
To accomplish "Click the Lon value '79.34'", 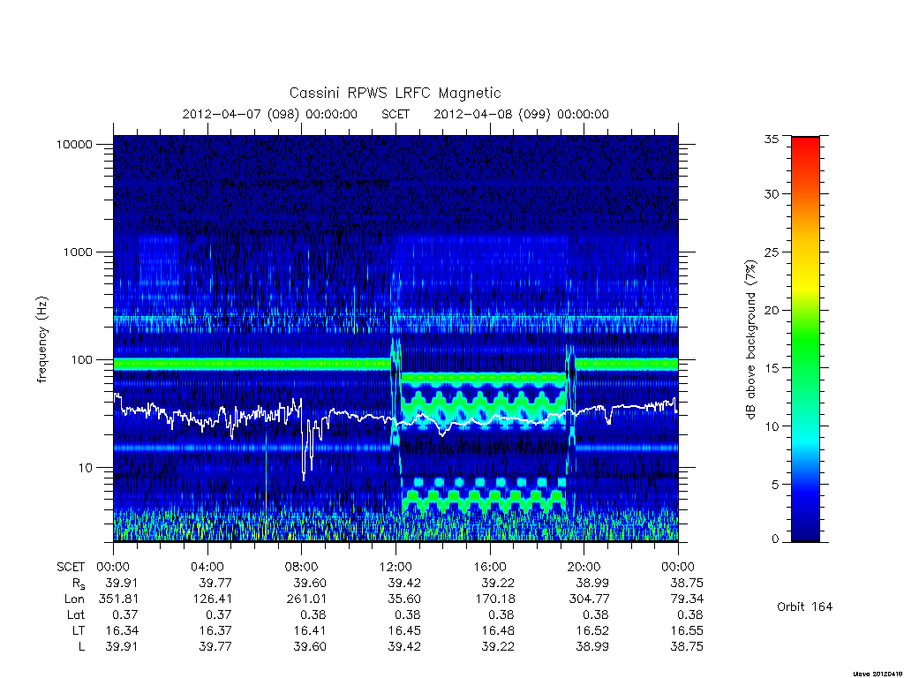I will 687,599.
